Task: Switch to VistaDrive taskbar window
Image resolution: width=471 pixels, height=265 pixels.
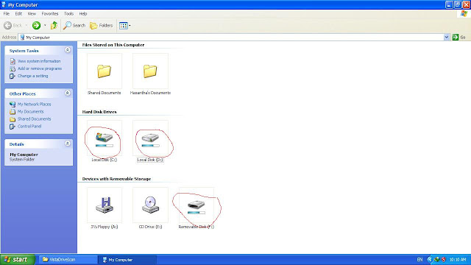Action: coord(68,260)
